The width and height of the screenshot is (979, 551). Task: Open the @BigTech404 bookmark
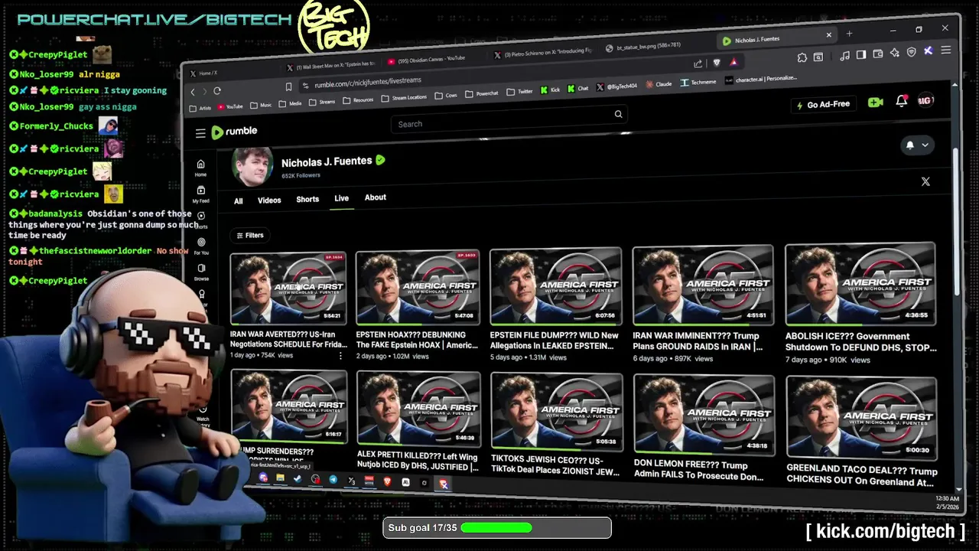pos(616,86)
